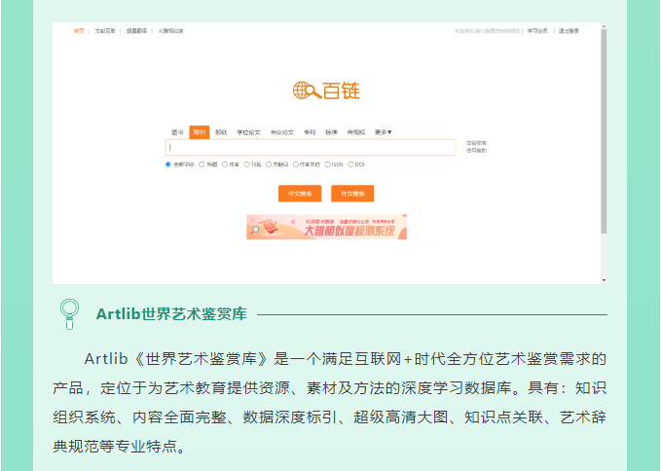Screen dimensions: 661x471
Task: Switch to the 专利 tab
Action: [x=310, y=132]
